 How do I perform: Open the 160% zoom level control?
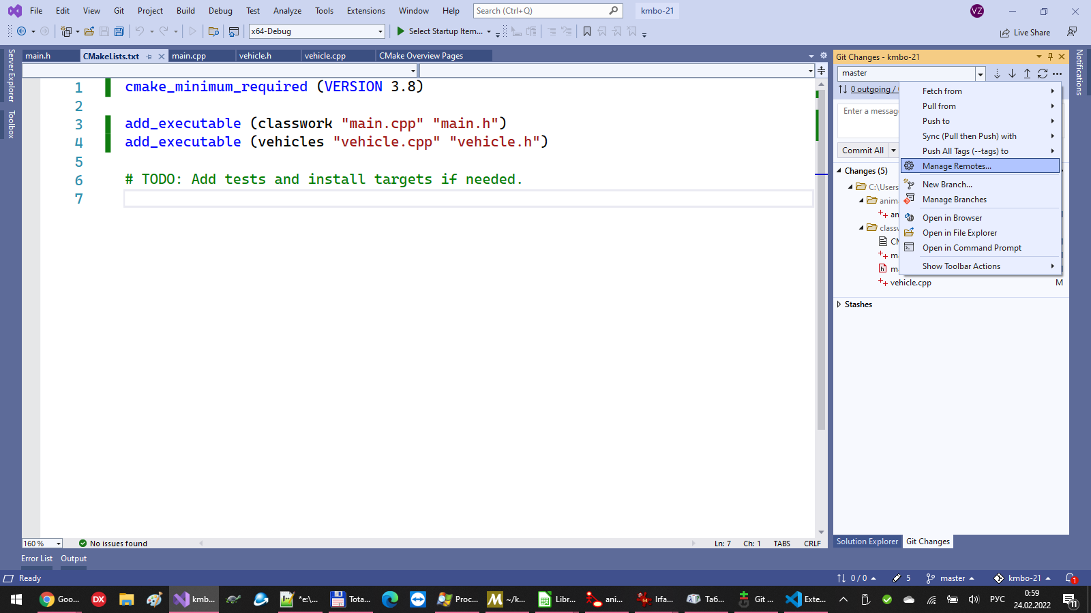41,543
